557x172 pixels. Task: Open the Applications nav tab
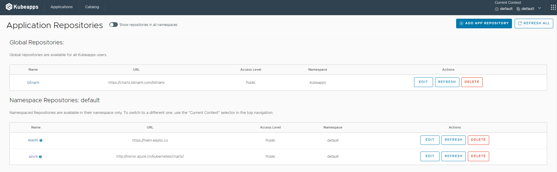click(61, 7)
